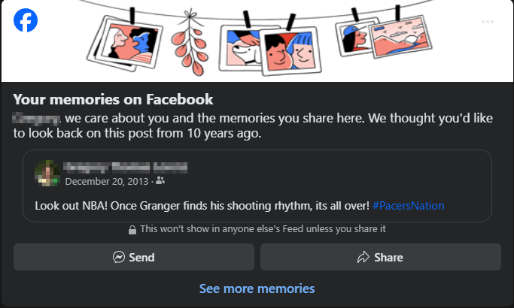Image resolution: width=514 pixels, height=308 pixels.
Task: Click the arrow icon in the Share button
Action: (x=365, y=258)
